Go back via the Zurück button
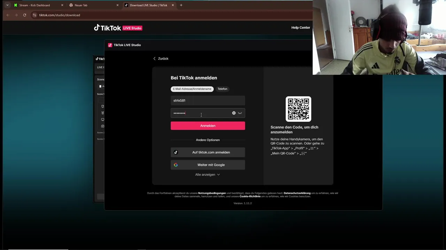The height and width of the screenshot is (250, 446). pyautogui.click(x=161, y=58)
